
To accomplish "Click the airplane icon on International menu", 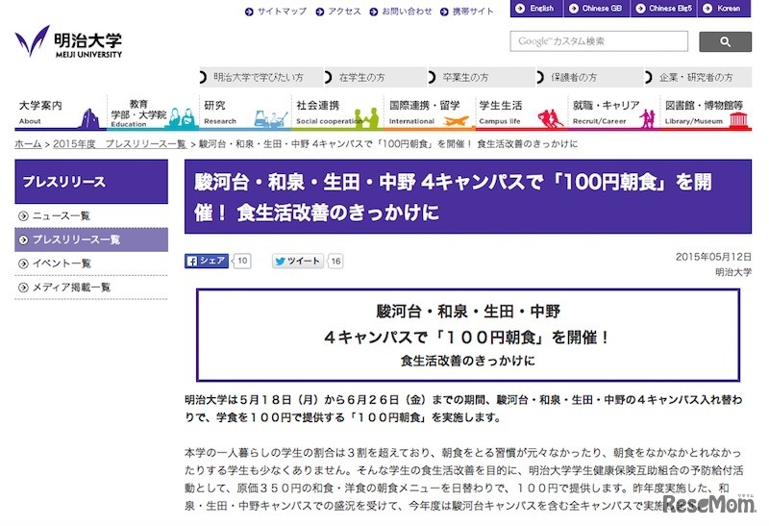I will 456,121.
